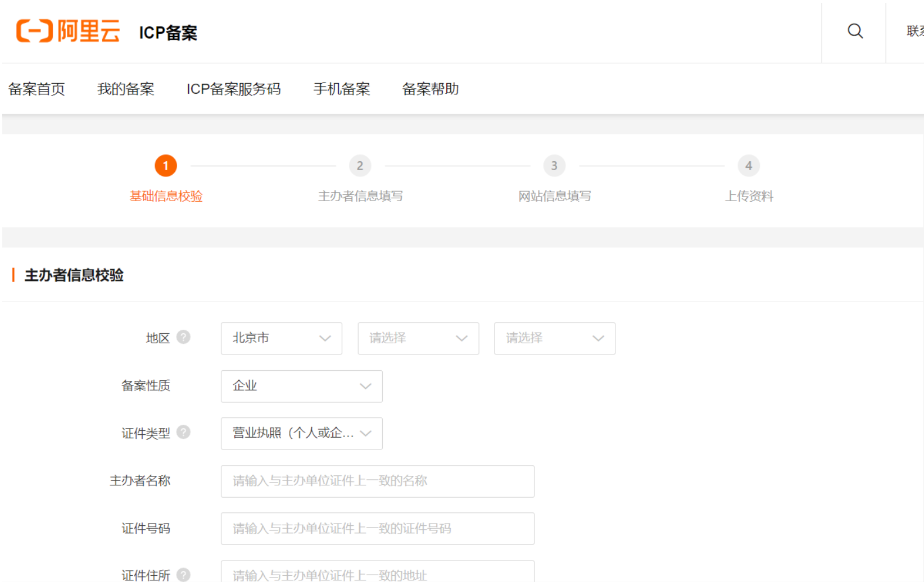Go to the 备案首页 tab
Image resolution: width=924 pixels, height=582 pixels.
point(37,89)
